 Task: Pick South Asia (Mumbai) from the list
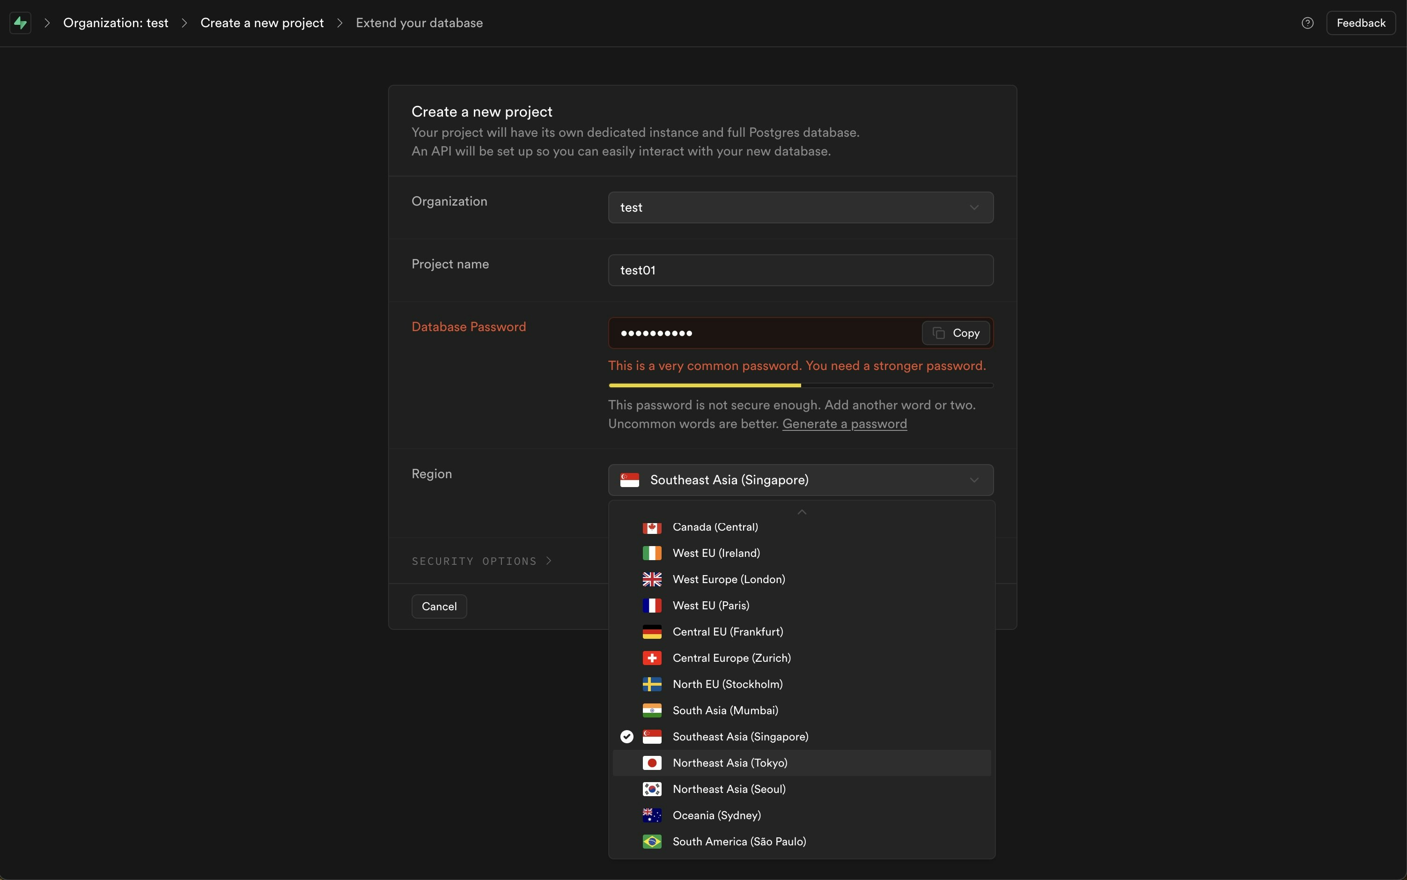(x=725, y=710)
